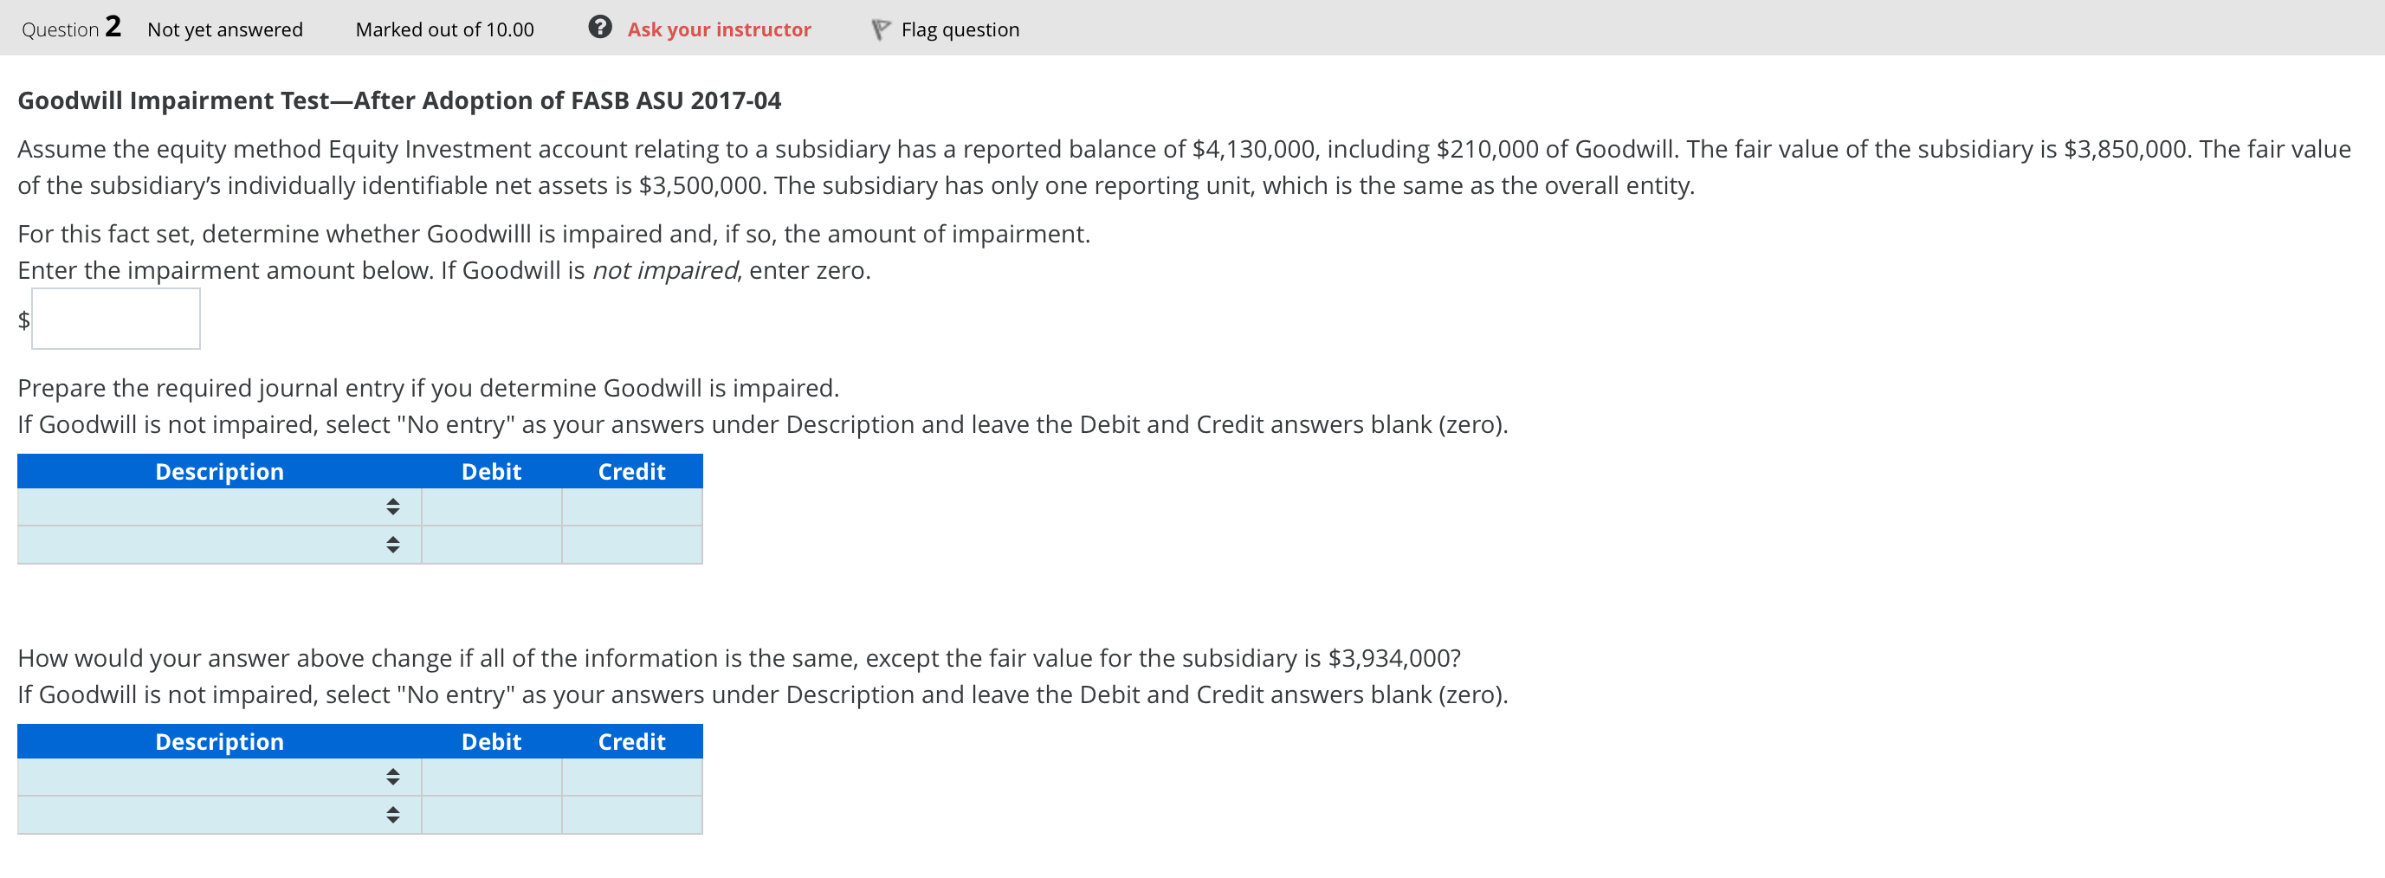Viewport: 2385px width, 878px height.
Task: Click the Ask your instructor help icon
Action: (x=599, y=29)
